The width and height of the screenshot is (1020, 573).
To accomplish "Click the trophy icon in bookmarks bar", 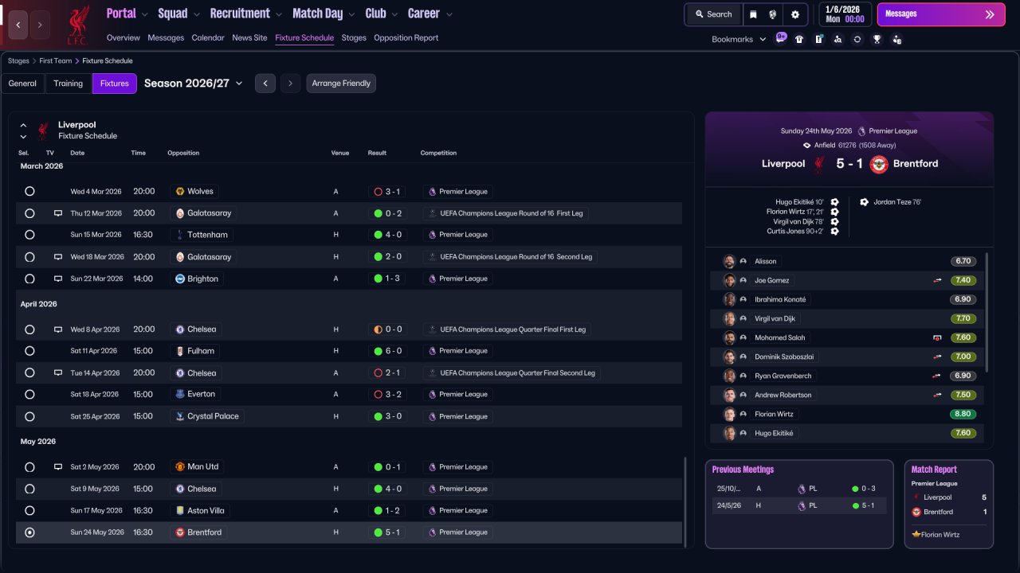I will coord(877,39).
